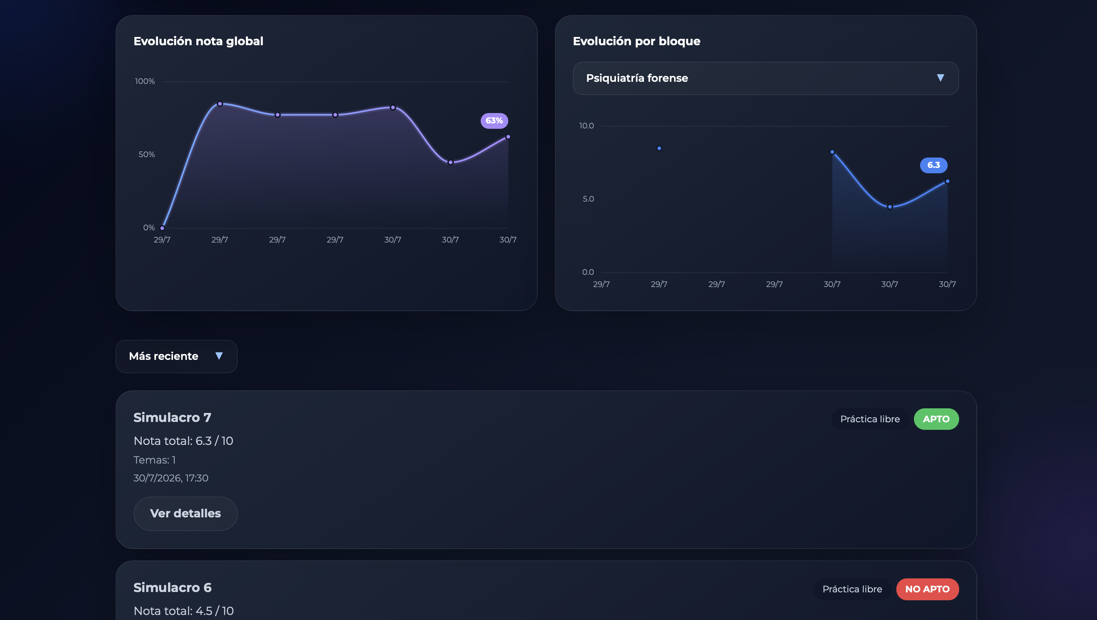Select the 0% starting point on global chart

point(162,228)
